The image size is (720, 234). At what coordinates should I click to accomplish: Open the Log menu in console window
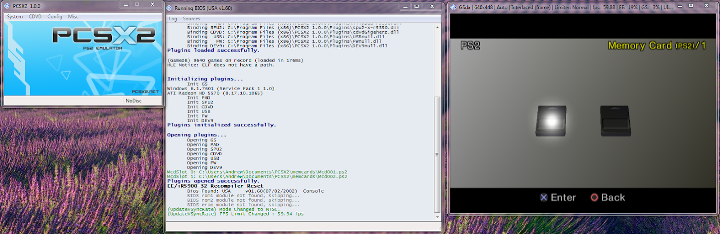coord(173,19)
